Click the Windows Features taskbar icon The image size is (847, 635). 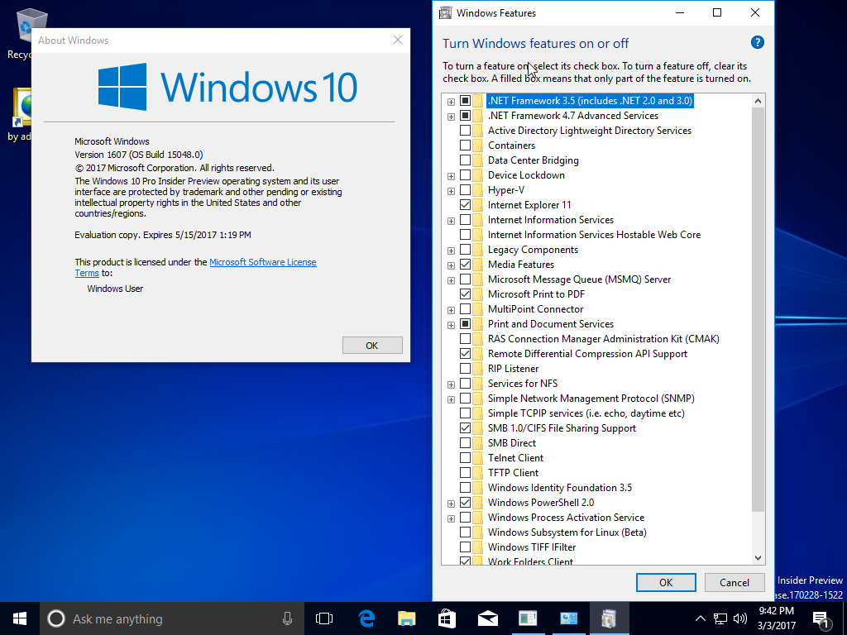point(609,618)
